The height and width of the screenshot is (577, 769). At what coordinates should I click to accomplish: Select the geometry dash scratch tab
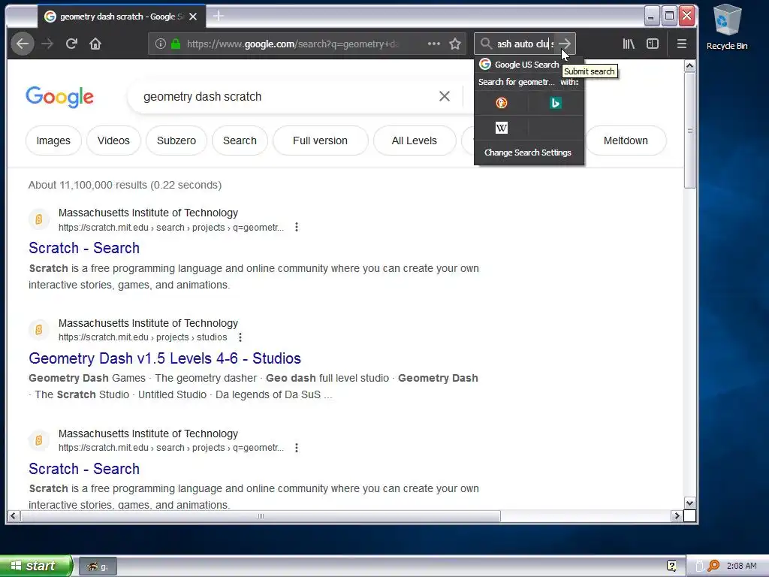pyautogui.click(x=121, y=17)
